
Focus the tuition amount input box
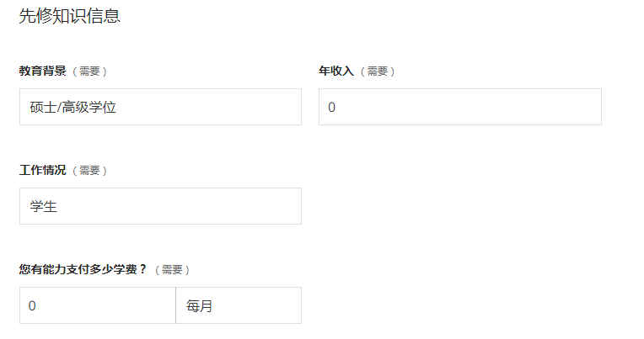click(x=97, y=305)
